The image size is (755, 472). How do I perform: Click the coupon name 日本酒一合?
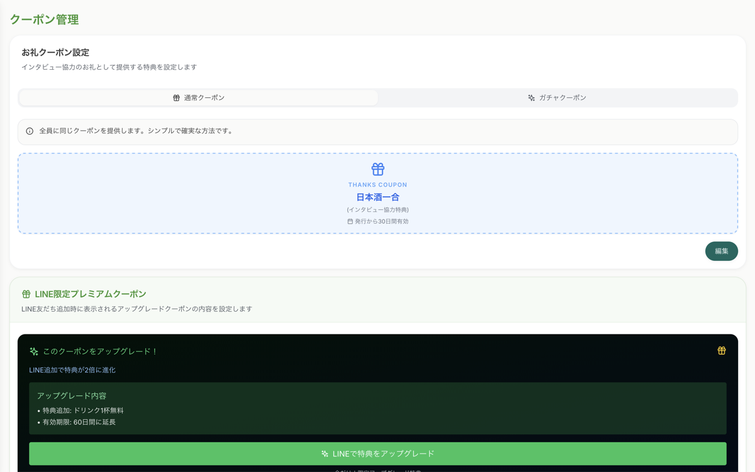click(377, 197)
